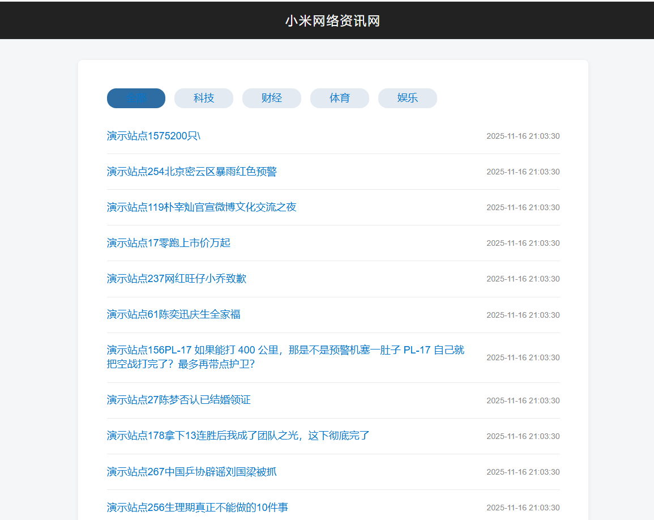
Task: Click the 小米网络资讯网 site title
Action: (x=332, y=21)
